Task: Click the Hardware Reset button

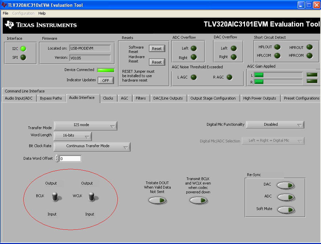Action: coord(157,62)
